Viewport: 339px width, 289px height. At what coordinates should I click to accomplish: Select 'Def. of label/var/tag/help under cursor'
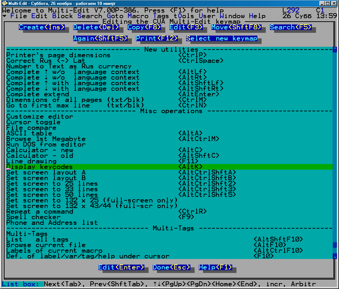tap(169, 256)
